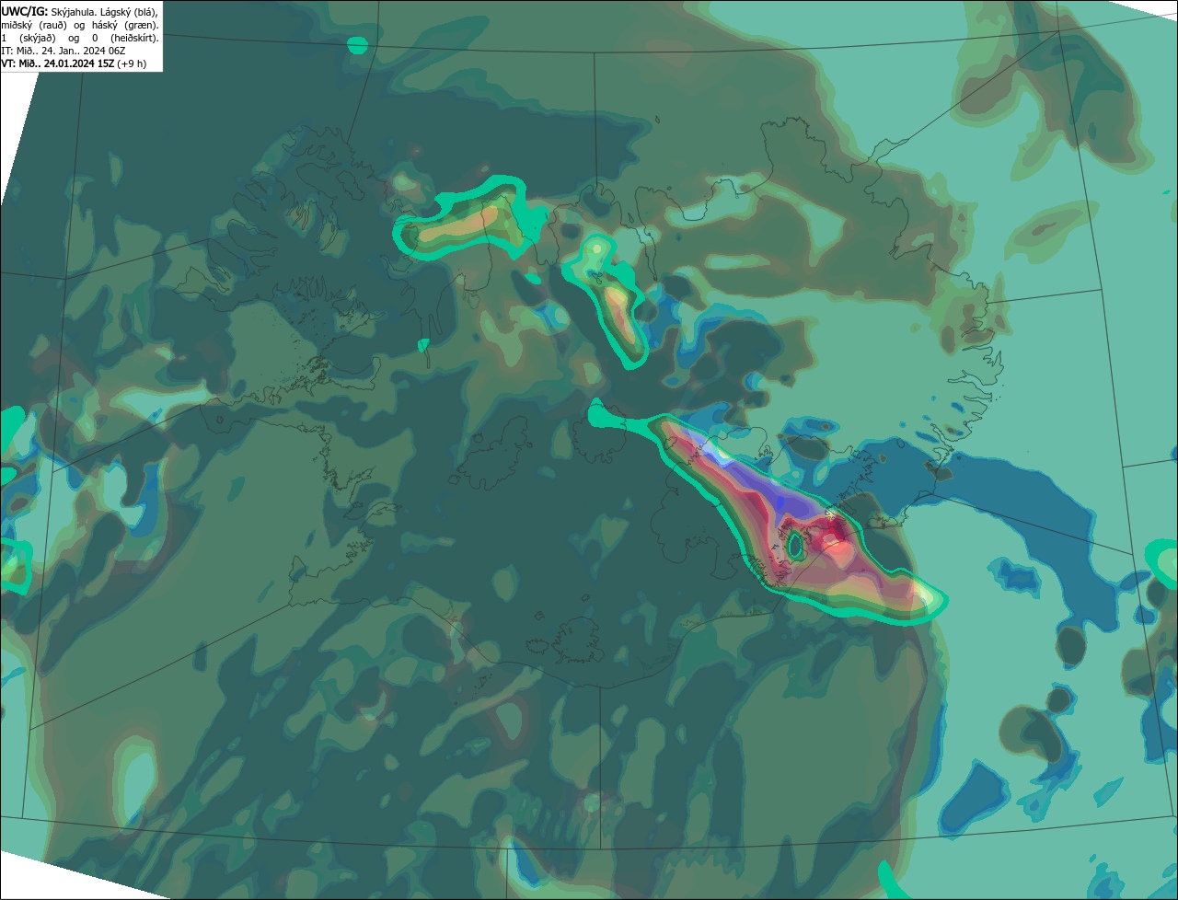This screenshot has width=1178, height=900.
Task: Click the valid time "24.01.2024 15Z"
Action: click(x=79, y=63)
